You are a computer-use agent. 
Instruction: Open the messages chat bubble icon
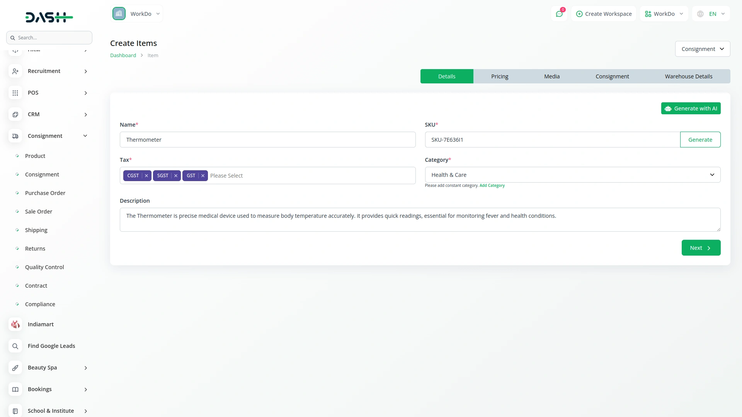click(x=559, y=14)
